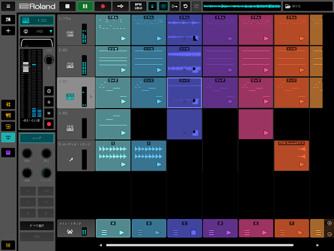Click the greyed redo icon

(x=196, y=7)
